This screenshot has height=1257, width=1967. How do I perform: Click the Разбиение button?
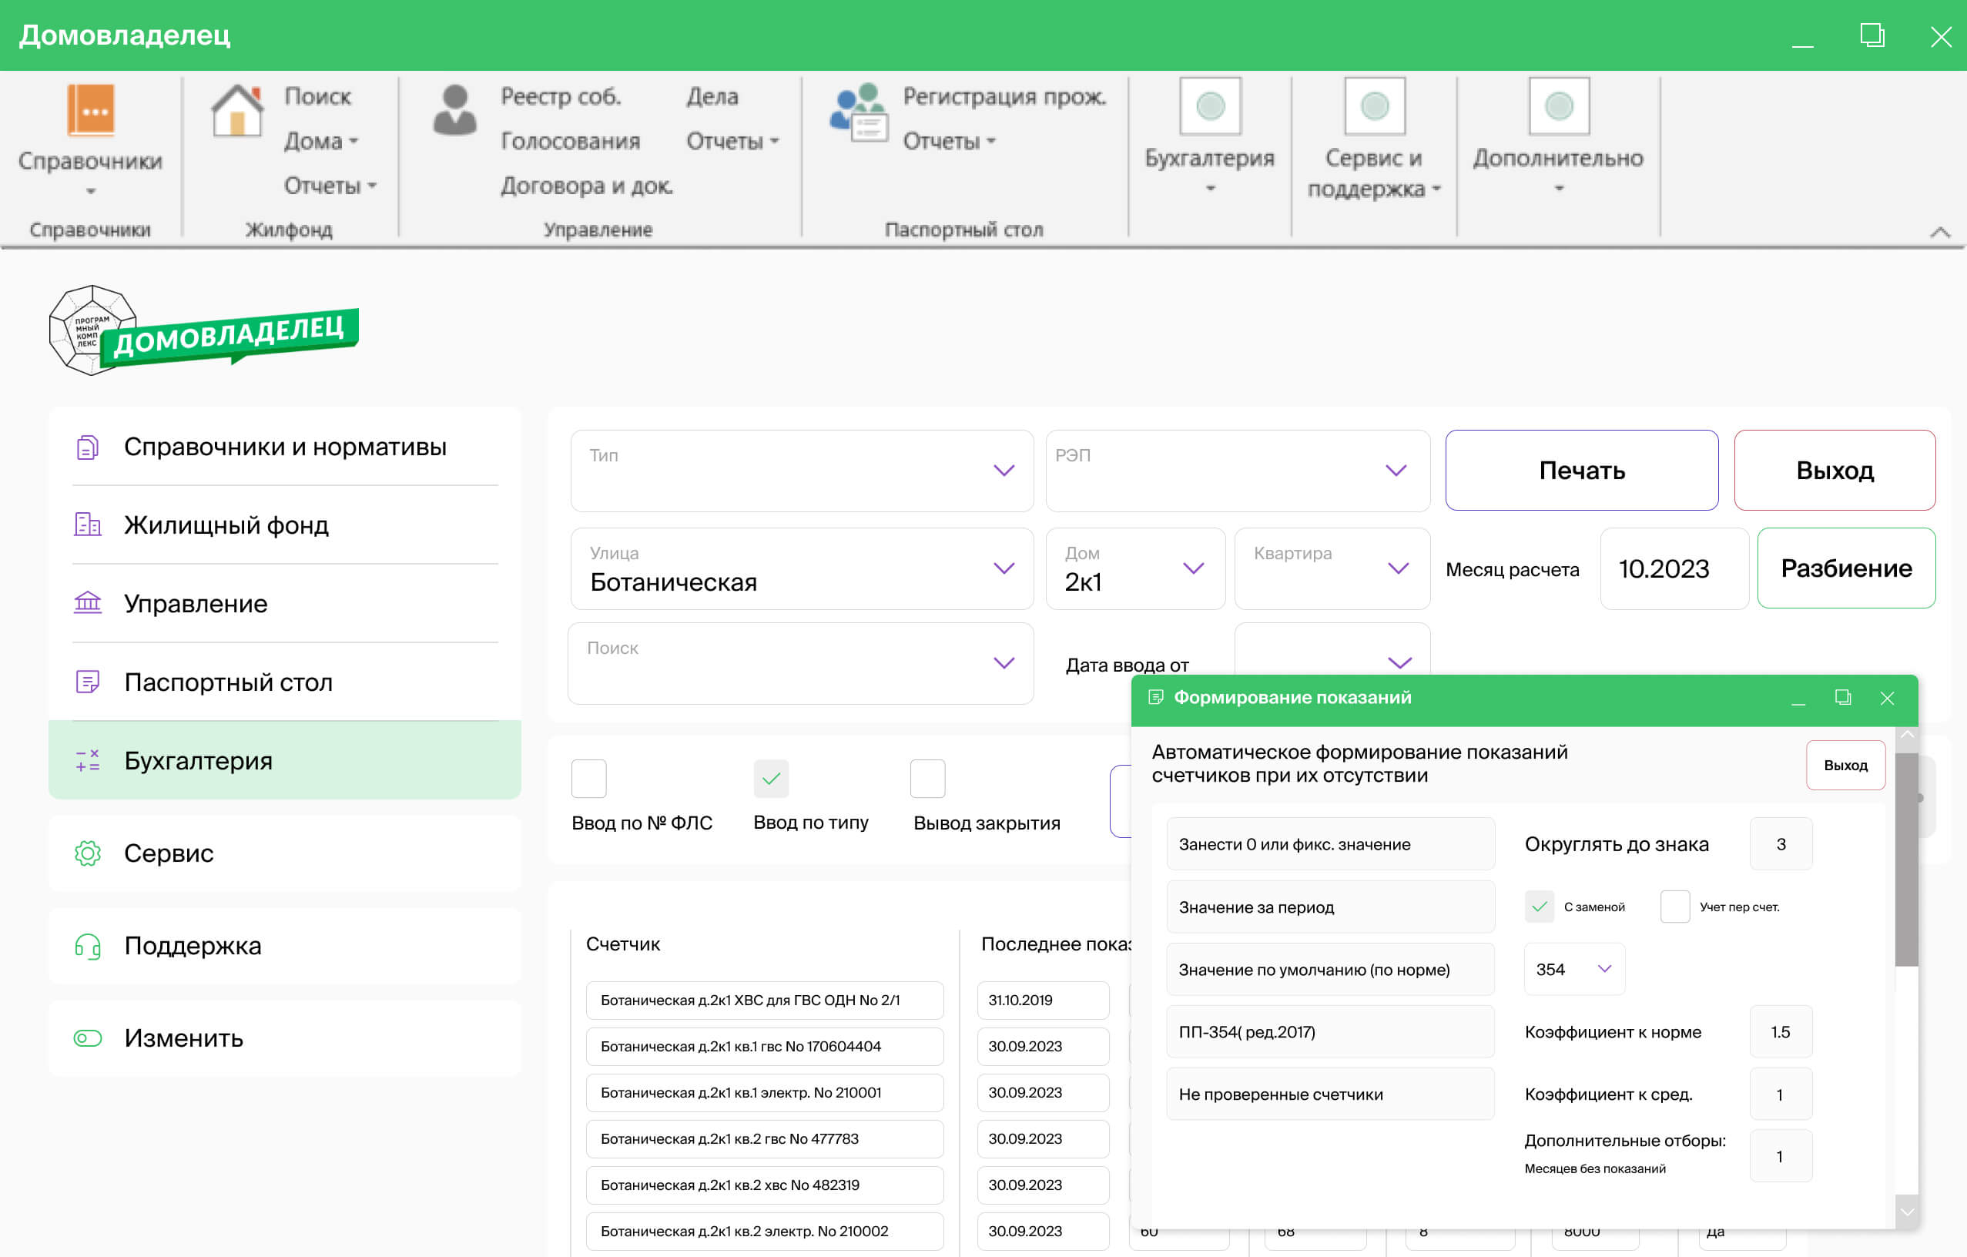(1845, 568)
